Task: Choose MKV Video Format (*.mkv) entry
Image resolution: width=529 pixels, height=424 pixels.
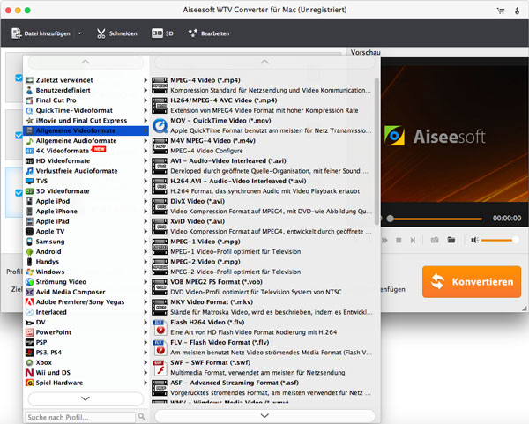Action: pos(262,307)
